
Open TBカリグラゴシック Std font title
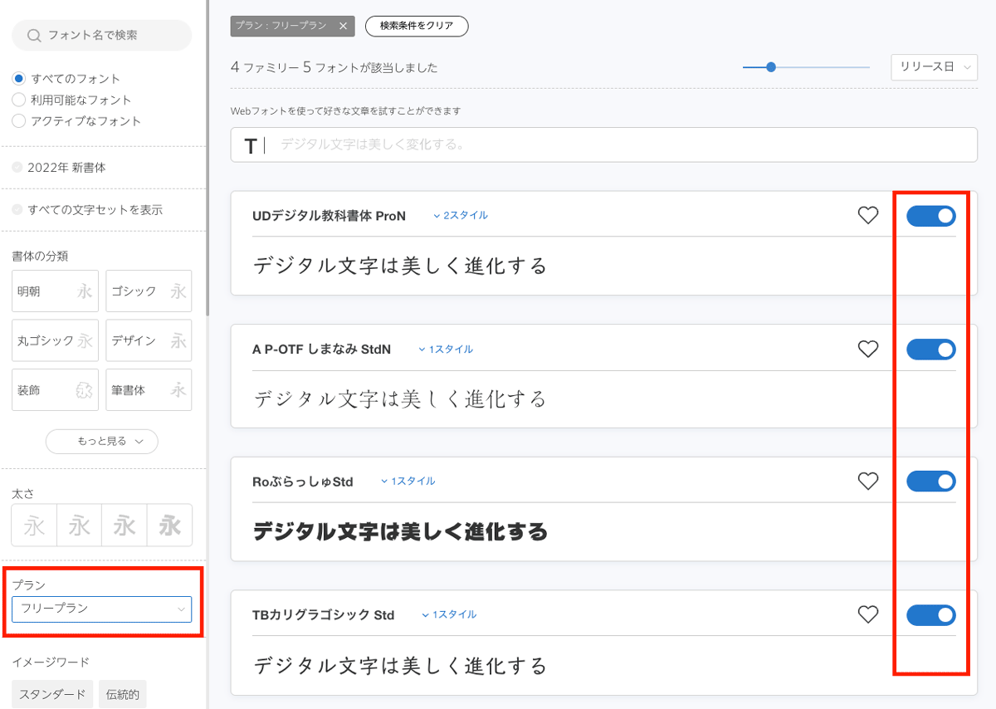click(323, 615)
